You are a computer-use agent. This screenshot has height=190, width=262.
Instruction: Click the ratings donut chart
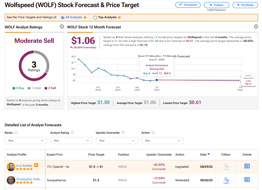coord(34,66)
